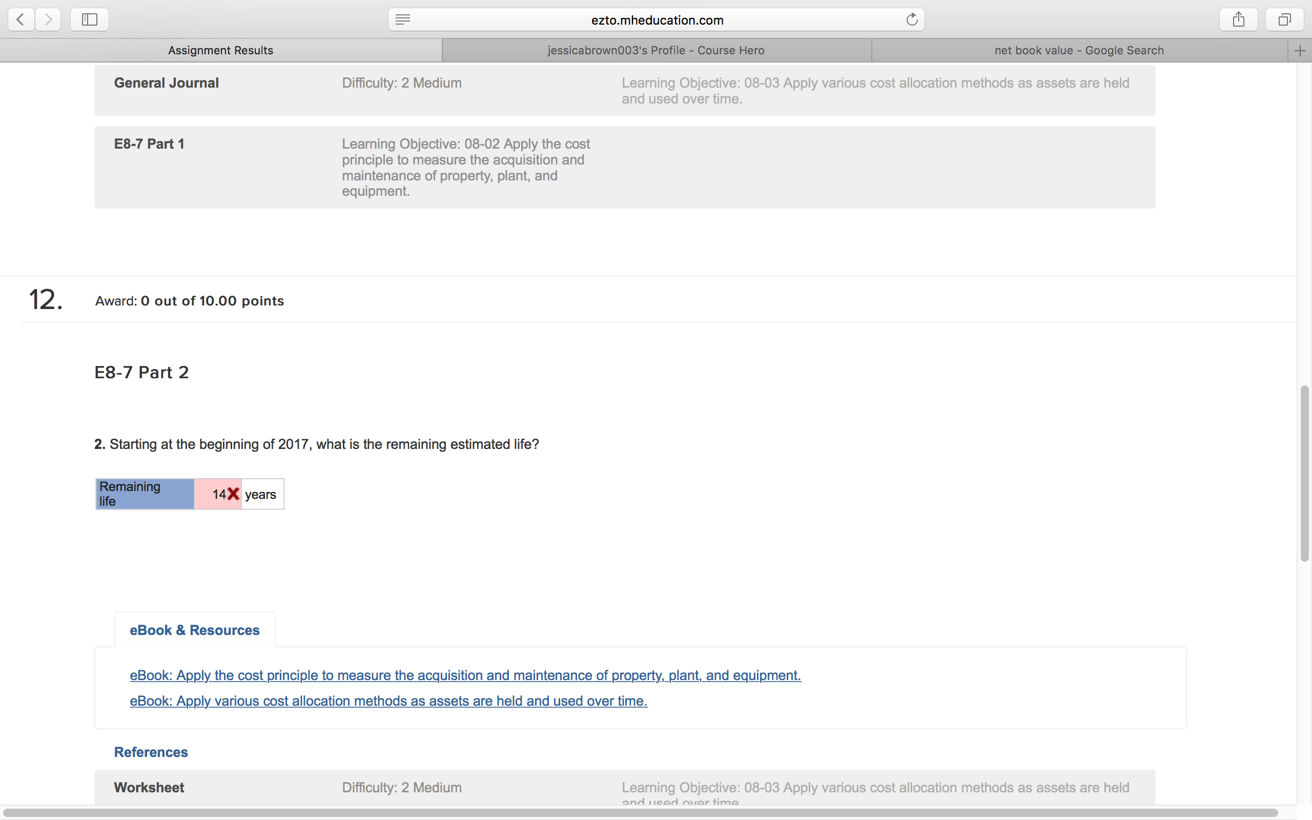Select the eBook & Resources tab
Screen dimensions: 1312x820
[x=195, y=630]
